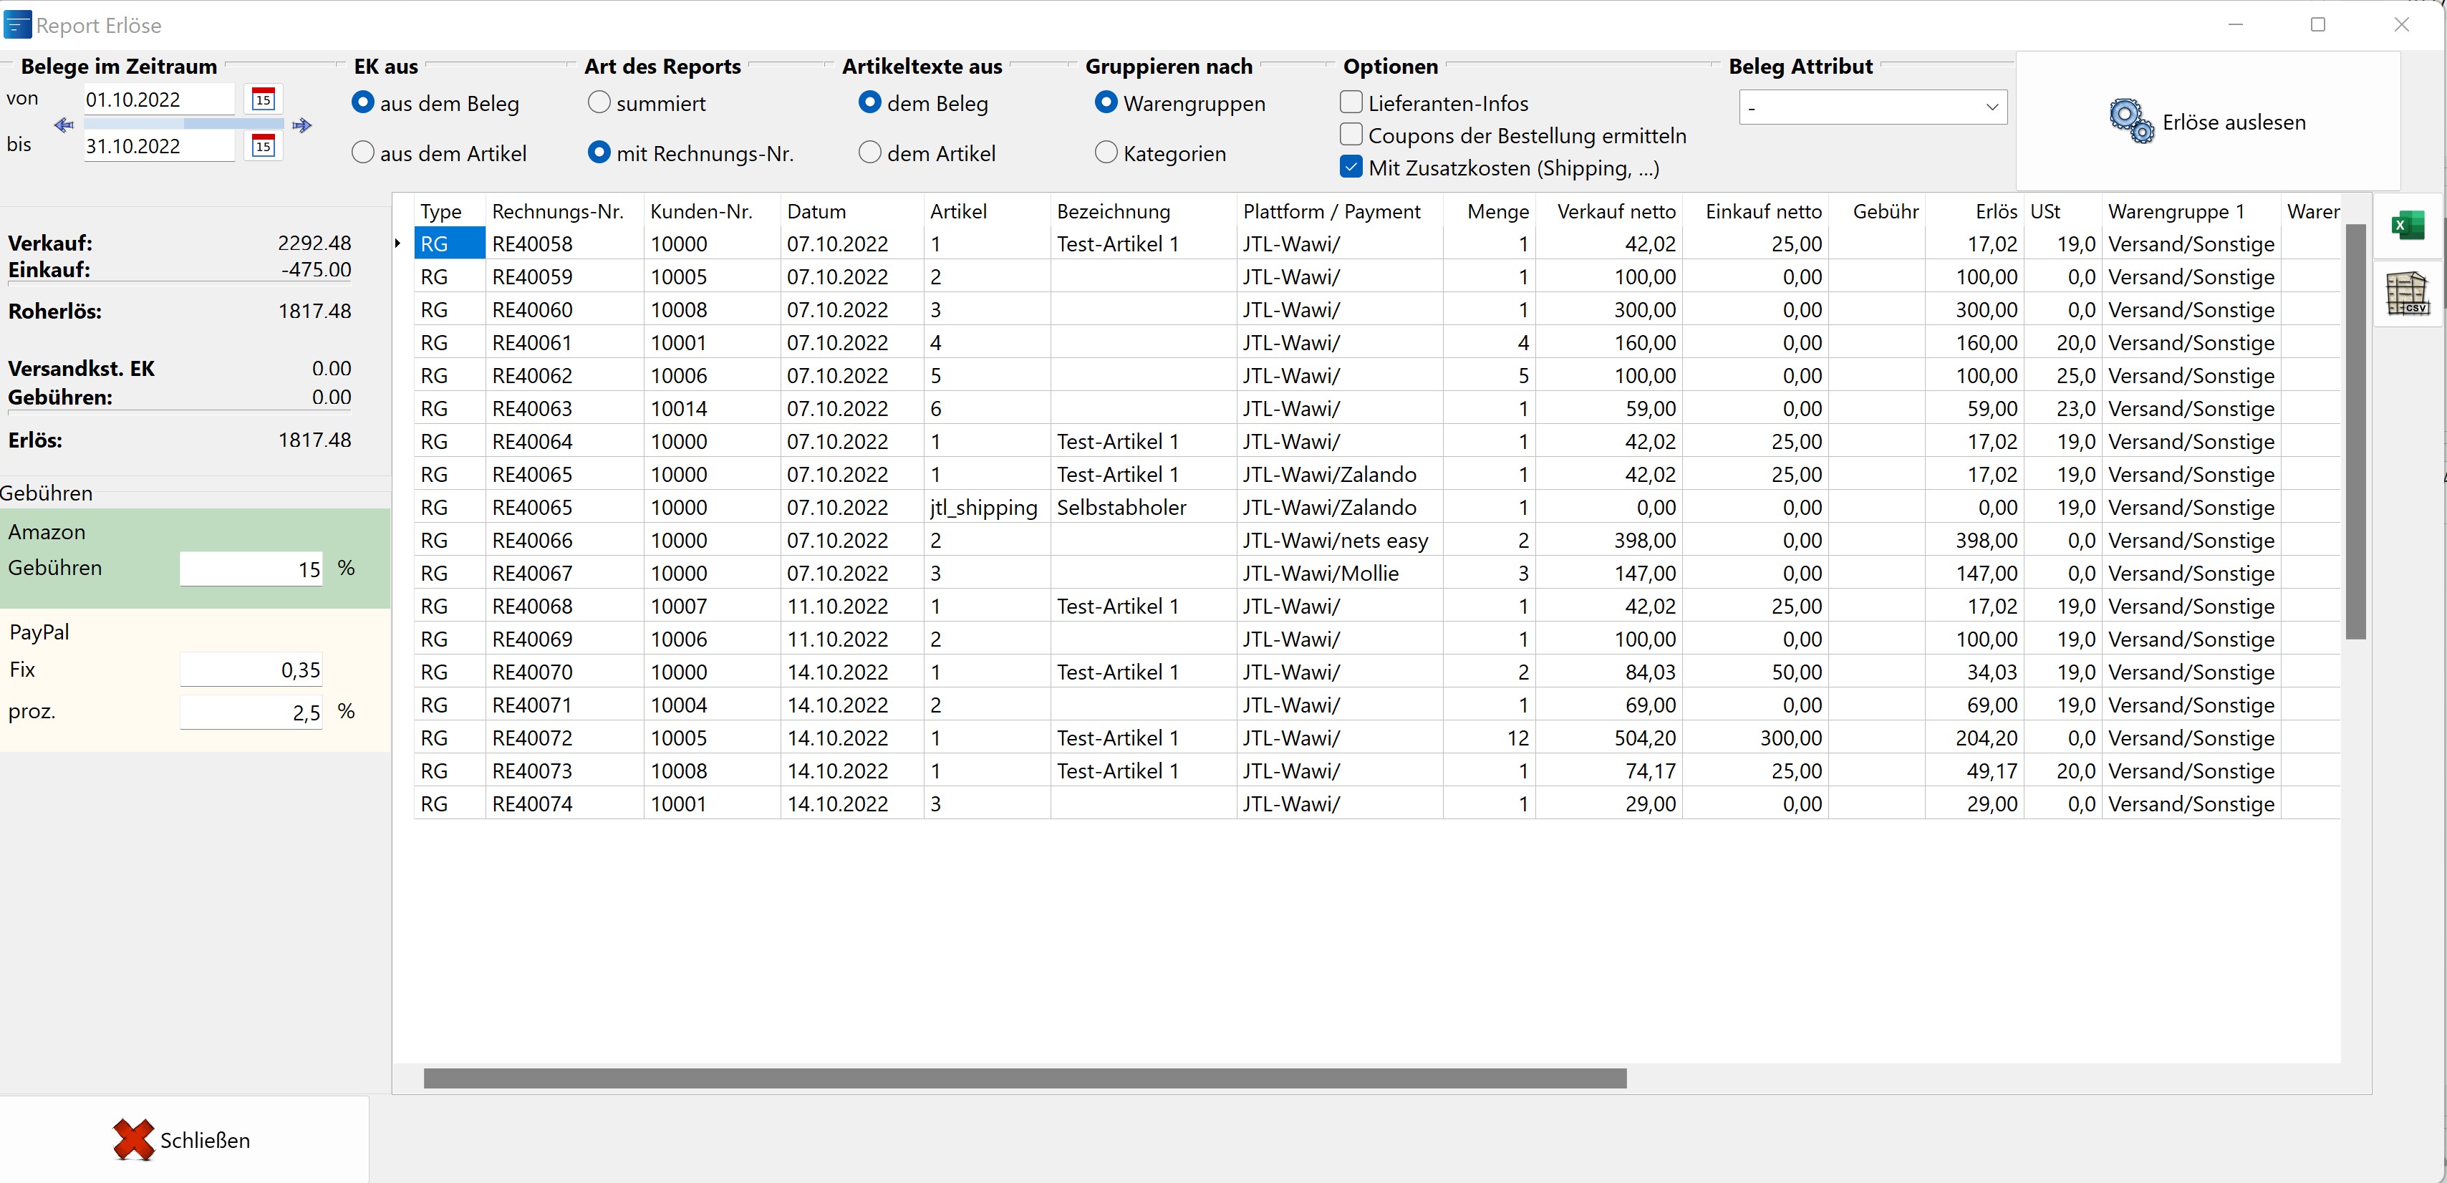Click Verkauf netto value 398,00
This screenshot has width=2447, height=1183.
click(x=1608, y=540)
